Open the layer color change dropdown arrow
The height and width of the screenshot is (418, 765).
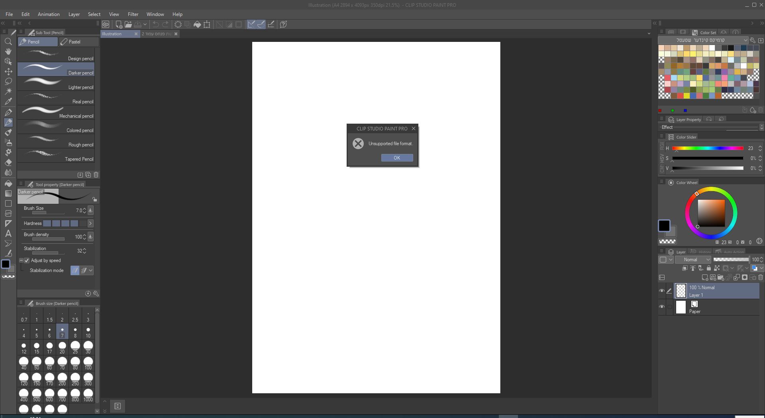762,268
